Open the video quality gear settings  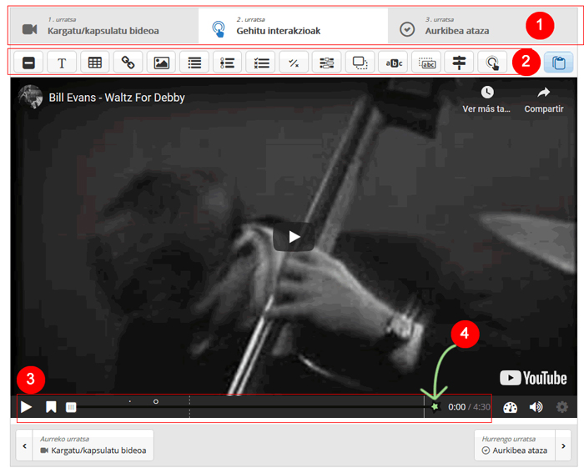(x=561, y=407)
